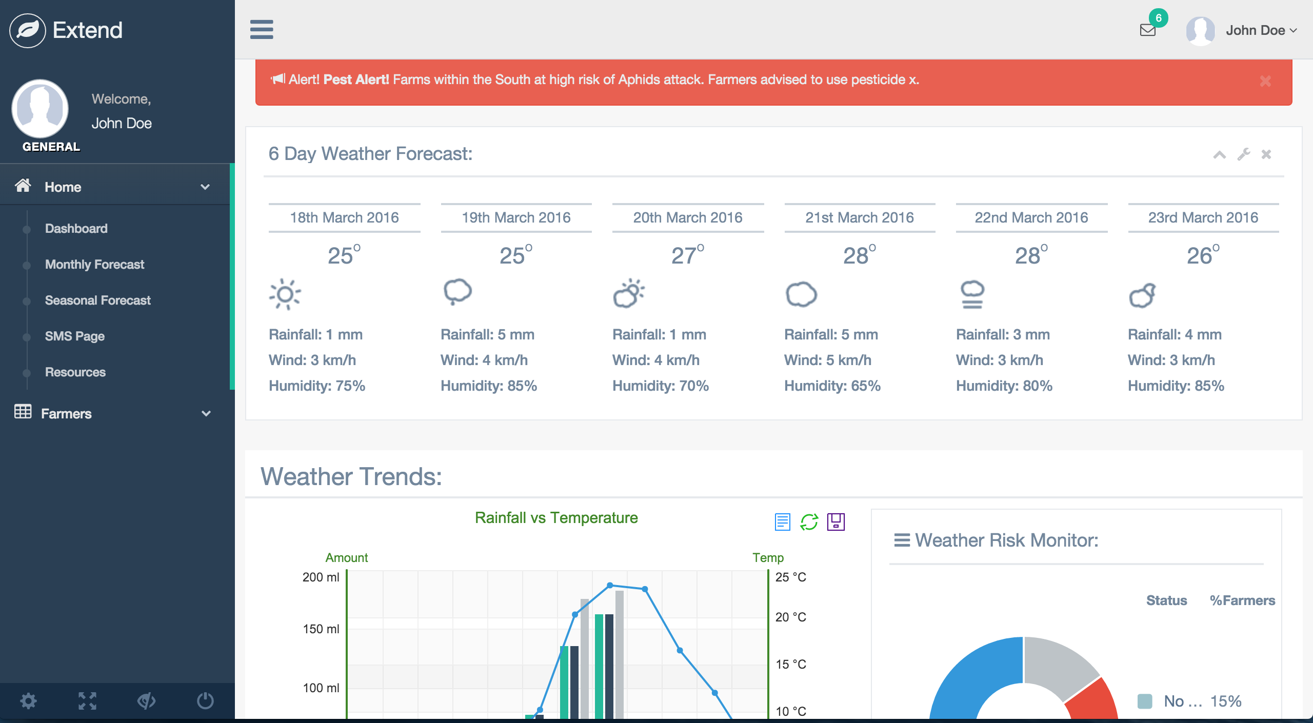The width and height of the screenshot is (1313, 723).
Task: Toggle the eye-slash lock icon
Action: pos(146,700)
